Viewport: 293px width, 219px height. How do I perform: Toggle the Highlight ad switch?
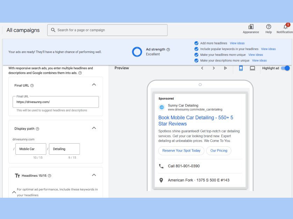coord(285,68)
